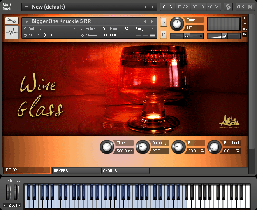This screenshot has height=210, width=257.
Task: Adjust the Tune knob
Action: pyautogui.click(x=177, y=24)
